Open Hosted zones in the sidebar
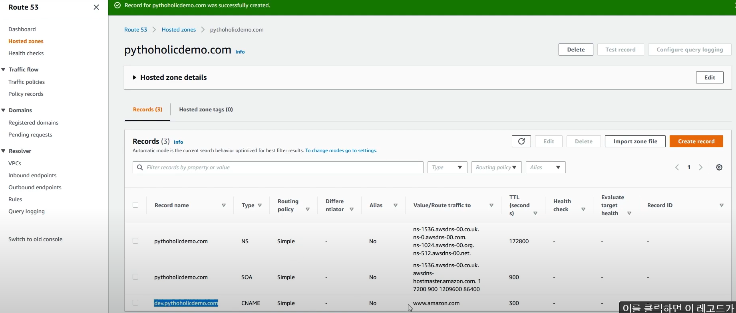This screenshot has height=313, width=736. tap(26, 41)
